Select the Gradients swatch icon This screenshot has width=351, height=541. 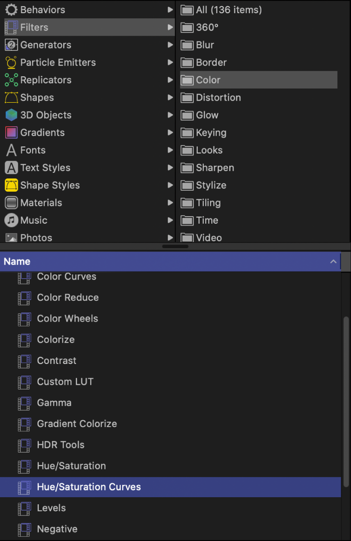(x=11, y=133)
